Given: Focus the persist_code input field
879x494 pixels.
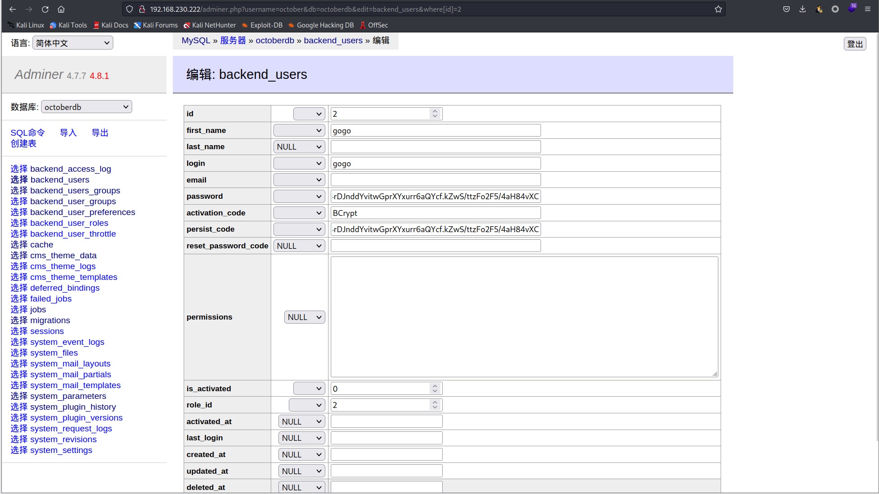Looking at the screenshot, I should tap(435, 229).
